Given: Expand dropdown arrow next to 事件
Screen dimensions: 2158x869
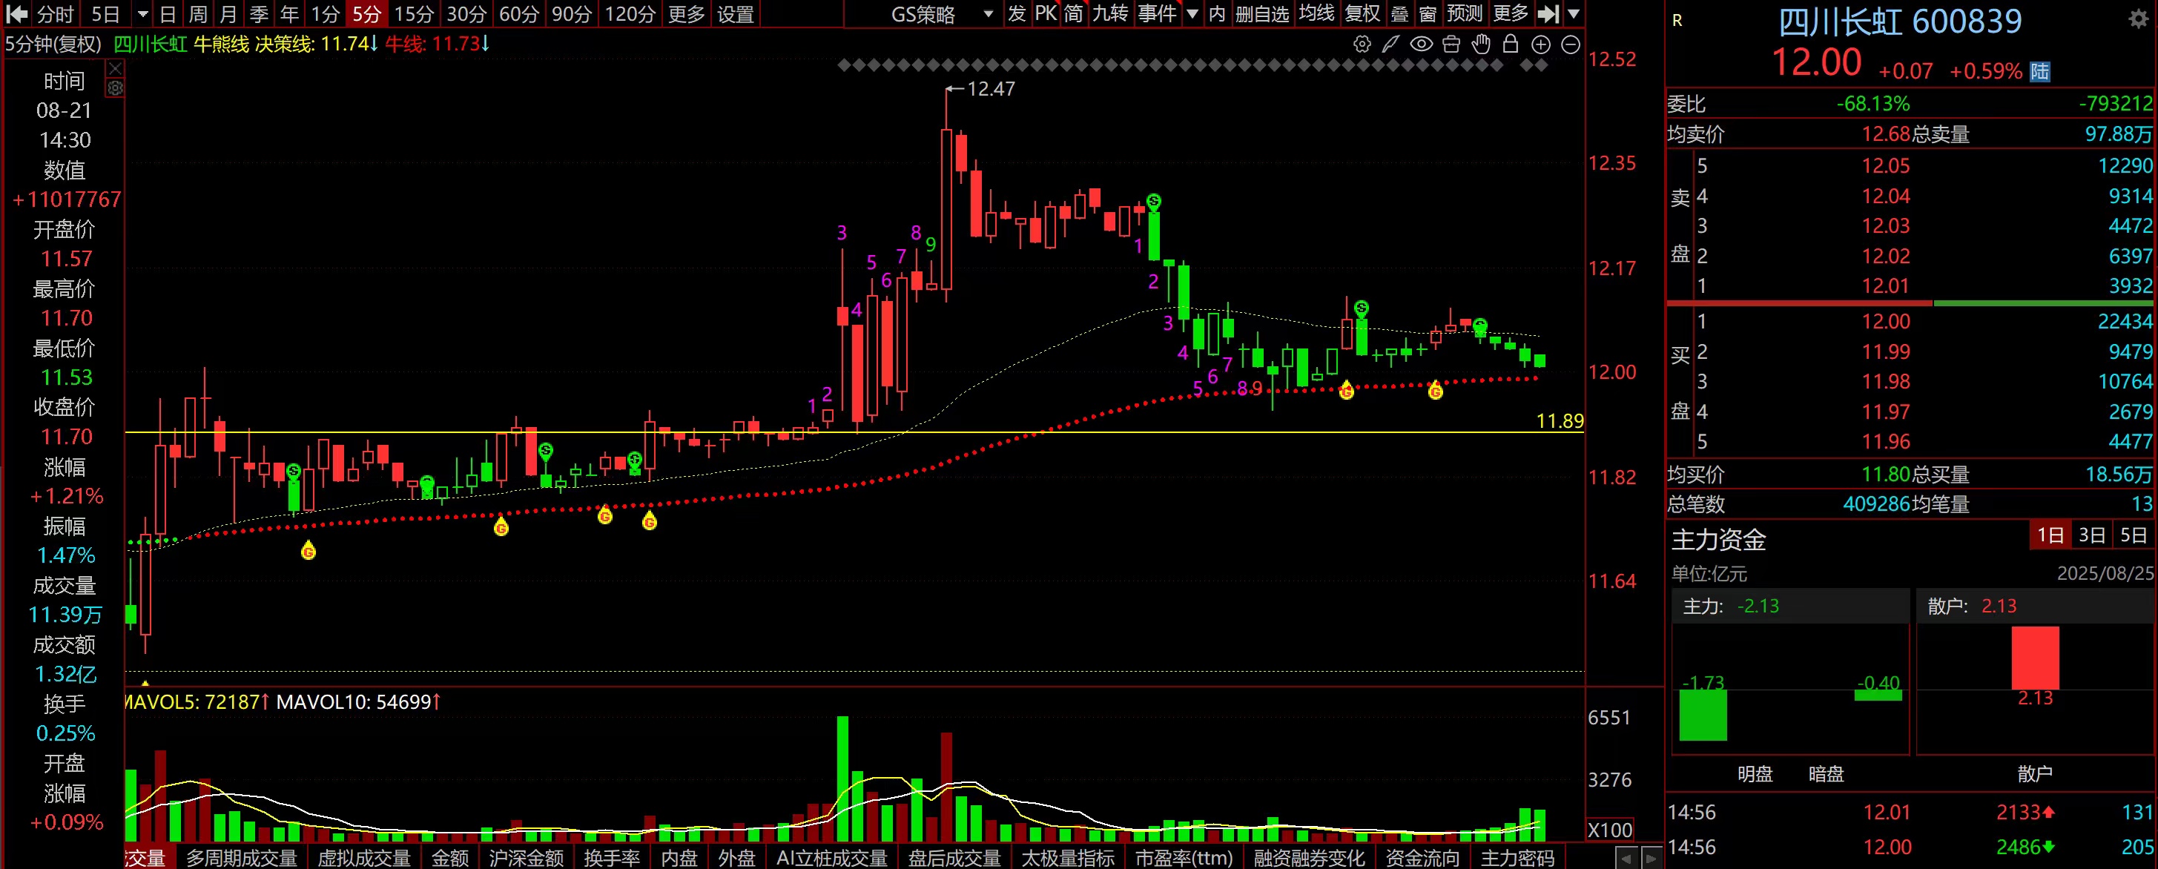Looking at the screenshot, I should pyautogui.click(x=1192, y=13).
